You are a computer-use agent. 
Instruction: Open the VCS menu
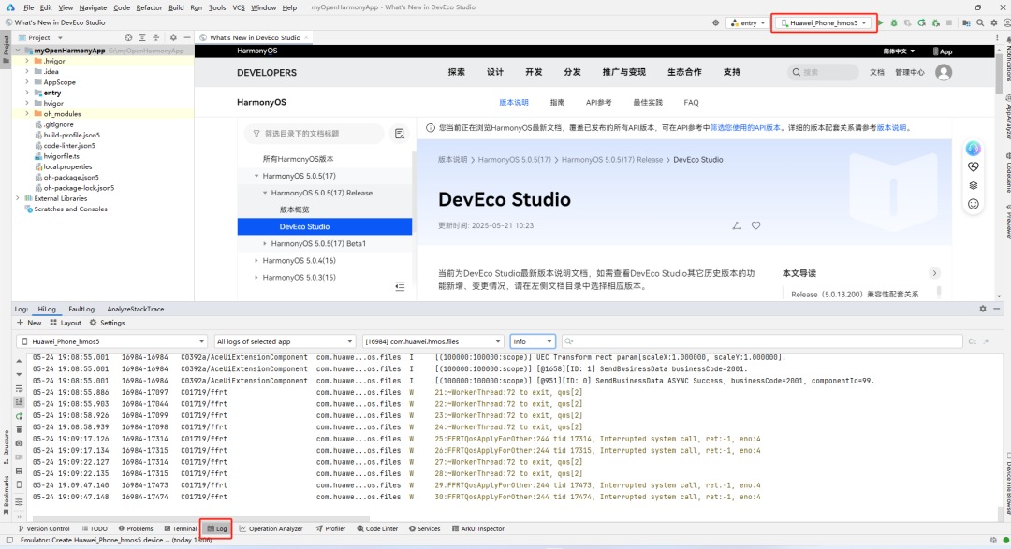click(x=239, y=7)
